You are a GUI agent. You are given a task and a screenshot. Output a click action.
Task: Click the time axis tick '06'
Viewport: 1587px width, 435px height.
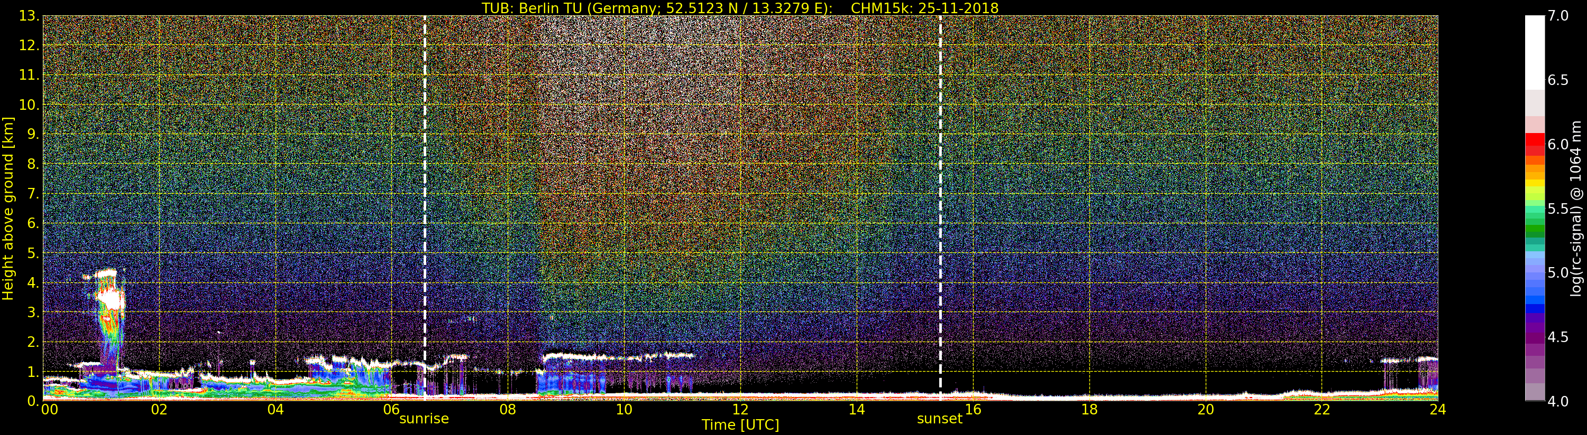coord(391,409)
